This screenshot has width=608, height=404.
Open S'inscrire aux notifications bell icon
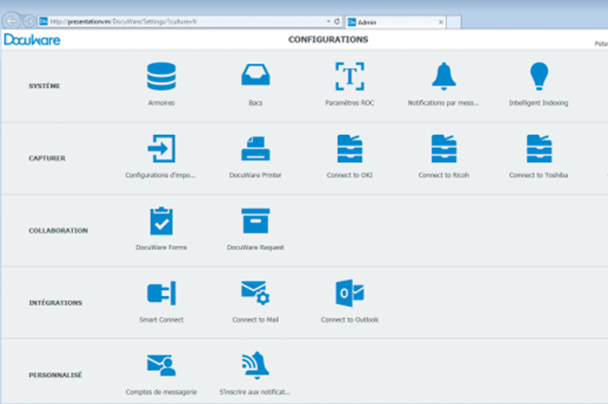(x=256, y=365)
